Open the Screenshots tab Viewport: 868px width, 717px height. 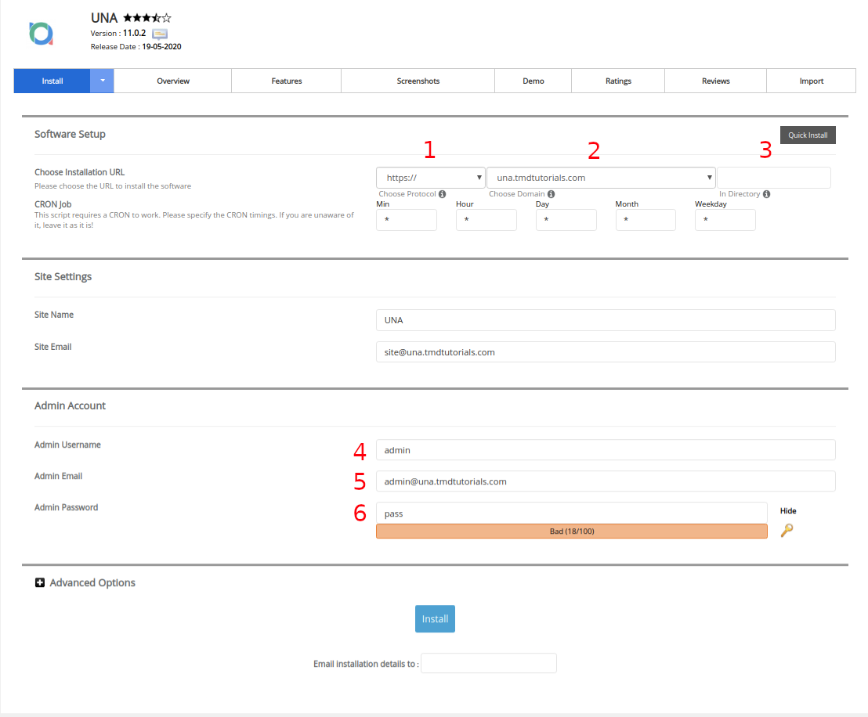pyautogui.click(x=418, y=81)
